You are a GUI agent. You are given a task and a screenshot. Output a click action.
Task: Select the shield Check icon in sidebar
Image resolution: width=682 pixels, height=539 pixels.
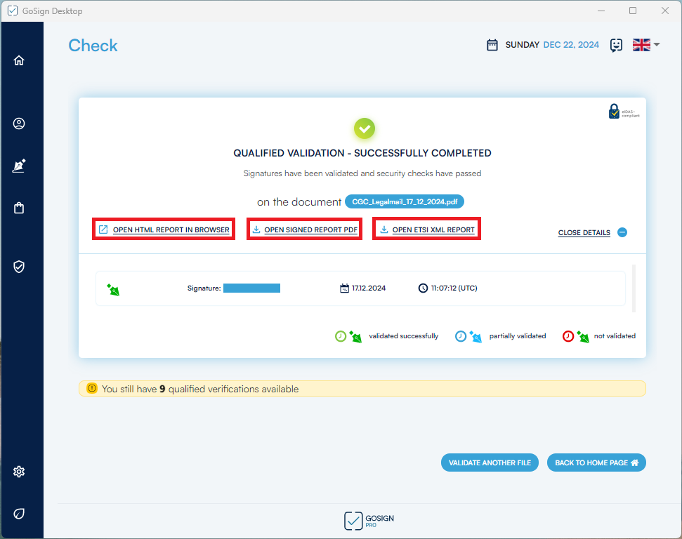pyautogui.click(x=19, y=267)
